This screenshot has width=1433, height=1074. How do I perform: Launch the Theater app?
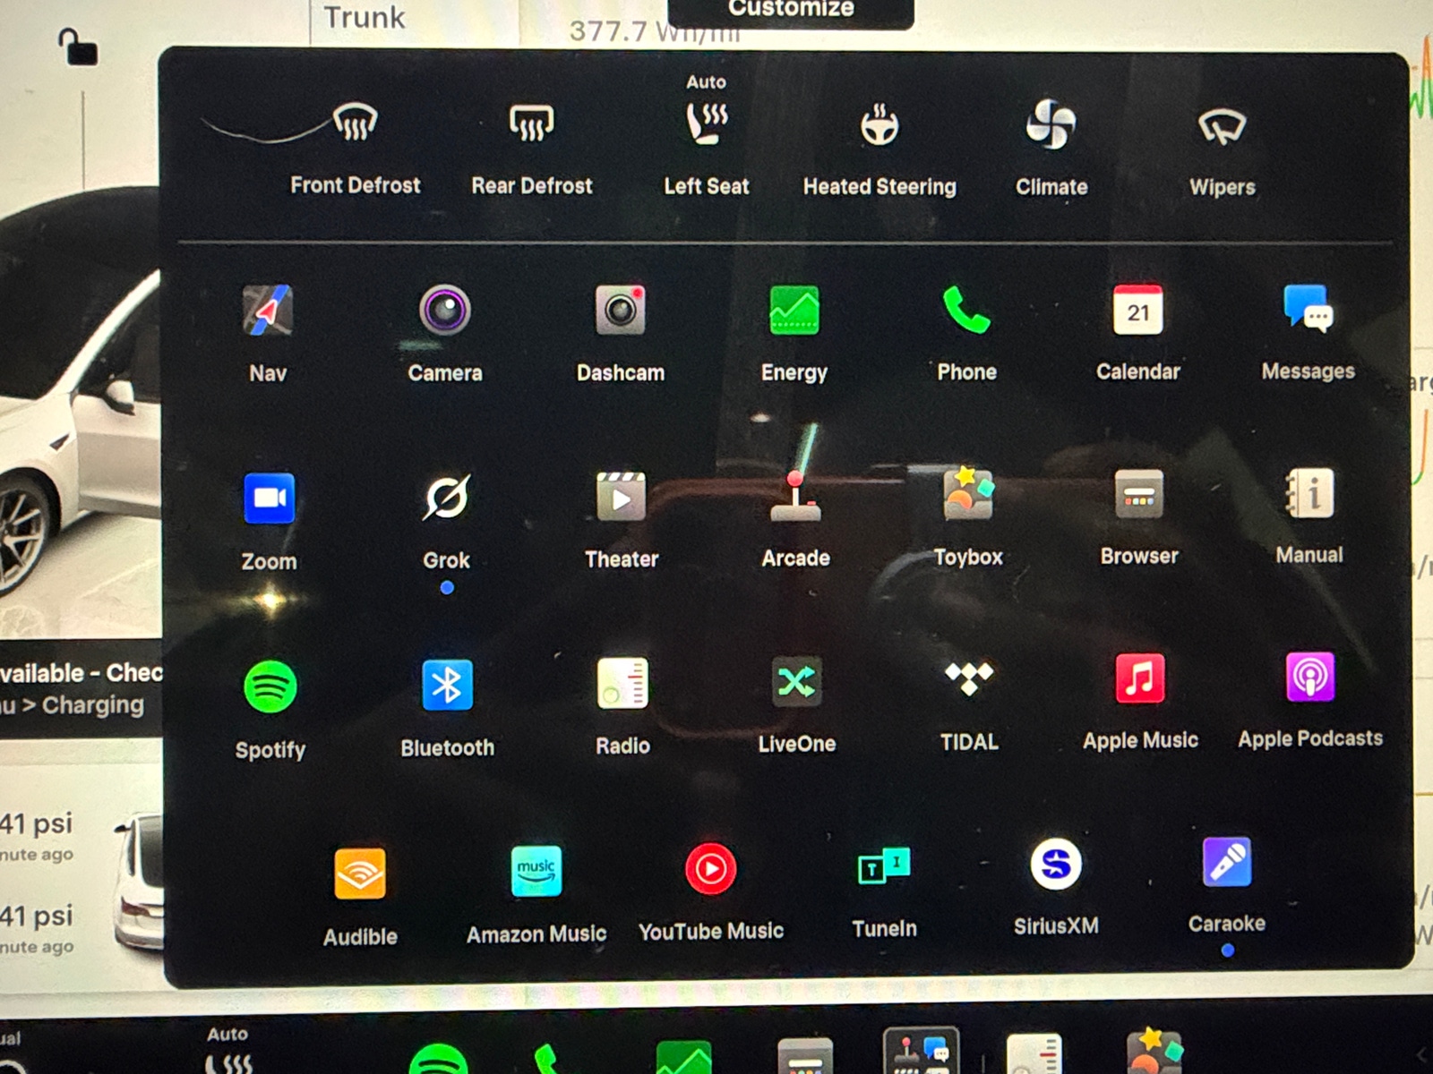(622, 496)
